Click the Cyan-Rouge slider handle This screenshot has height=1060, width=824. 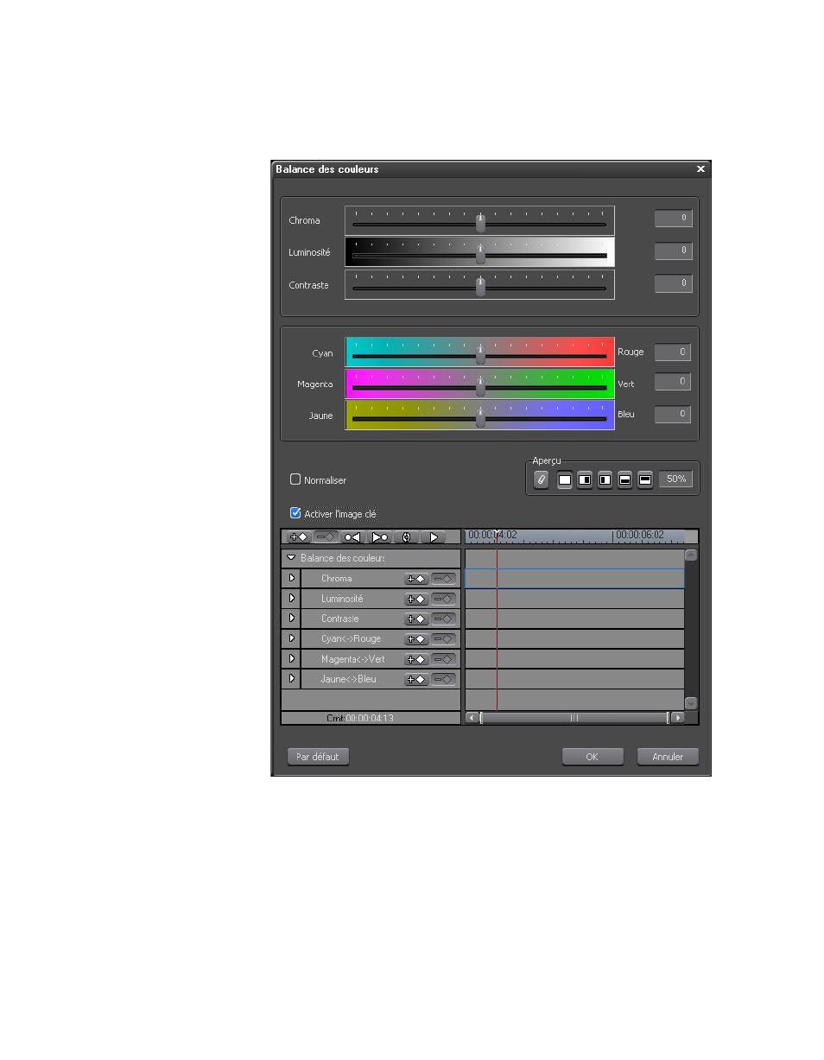pyautogui.click(x=481, y=355)
